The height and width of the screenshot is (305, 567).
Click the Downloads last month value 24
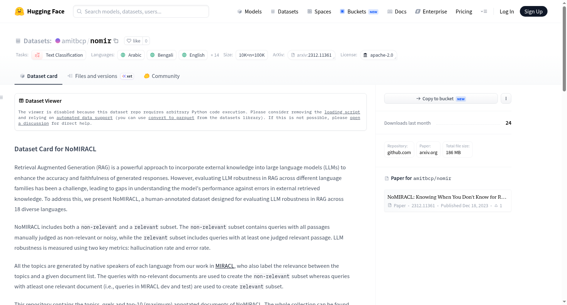coord(509,123)
